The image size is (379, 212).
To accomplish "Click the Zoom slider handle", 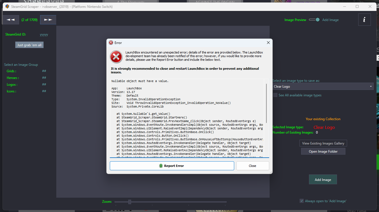I will [130, 202].
